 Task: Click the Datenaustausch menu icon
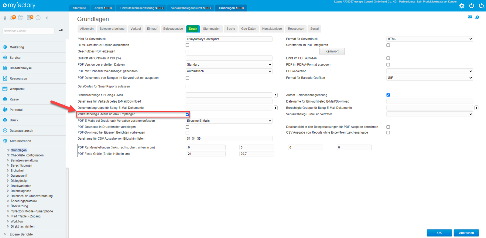click(5, 131)
